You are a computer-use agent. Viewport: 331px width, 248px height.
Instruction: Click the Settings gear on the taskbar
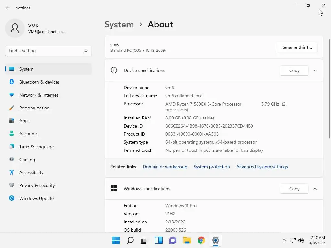tap(216, 240)
